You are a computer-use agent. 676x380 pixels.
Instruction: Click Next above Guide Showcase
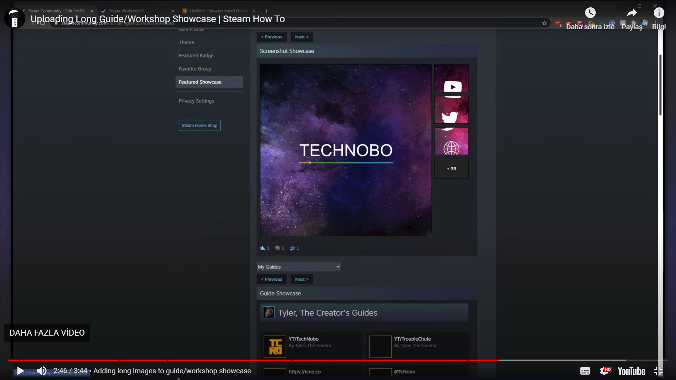coord(302,279)
